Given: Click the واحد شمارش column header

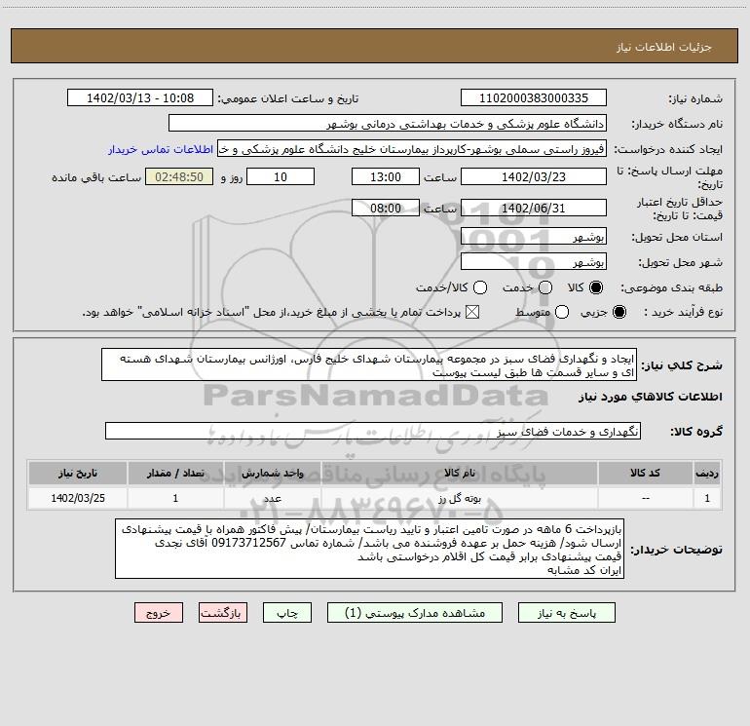Looking at the screenshot, I should 272,473.
